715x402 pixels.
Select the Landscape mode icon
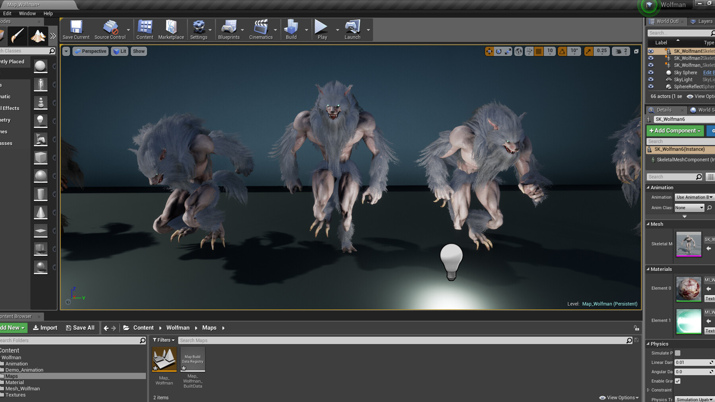tap(39, 36)
